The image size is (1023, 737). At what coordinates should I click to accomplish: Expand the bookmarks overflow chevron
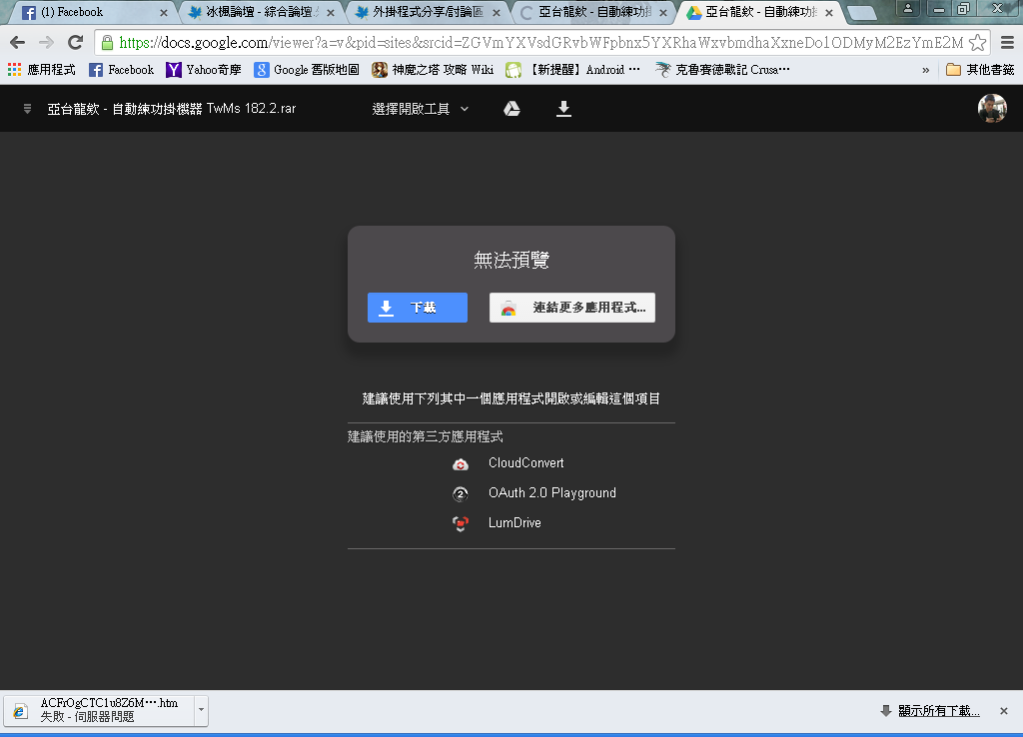[925, 70]
